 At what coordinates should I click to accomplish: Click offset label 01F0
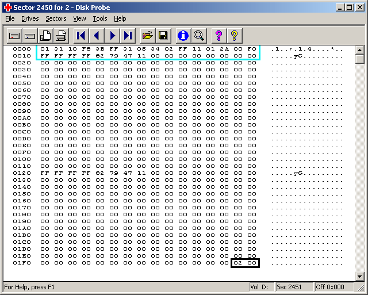coord(22,263)
